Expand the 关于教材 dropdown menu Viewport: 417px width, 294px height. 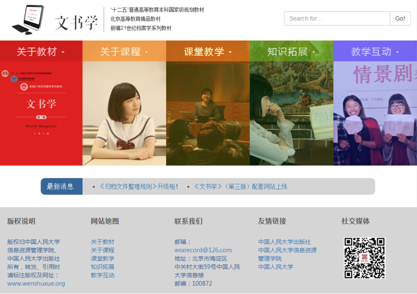41,52
